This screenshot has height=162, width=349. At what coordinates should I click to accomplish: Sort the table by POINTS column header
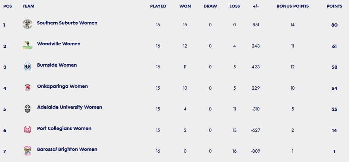[x=334, y=6]
